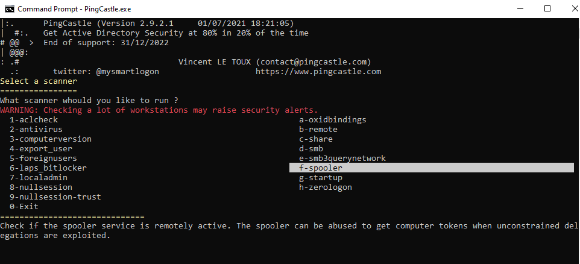Viewport: 580px width, 264px height.
Task: Select e-smb3querynetwork scanner option
Action: tap(342, 159)
